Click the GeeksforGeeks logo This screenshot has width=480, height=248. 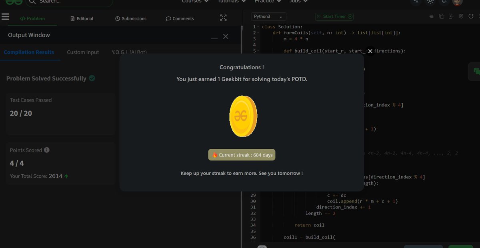(x=14, y=2)
